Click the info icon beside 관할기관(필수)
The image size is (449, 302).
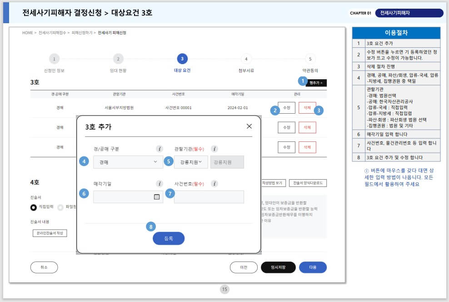215,148
